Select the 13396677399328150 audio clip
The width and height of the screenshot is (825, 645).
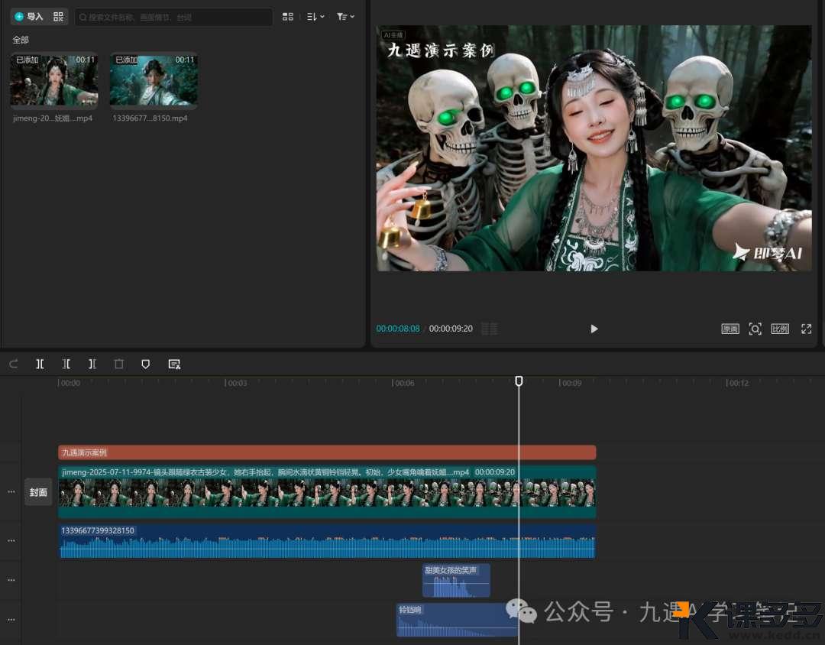click(x=327, y=541)
